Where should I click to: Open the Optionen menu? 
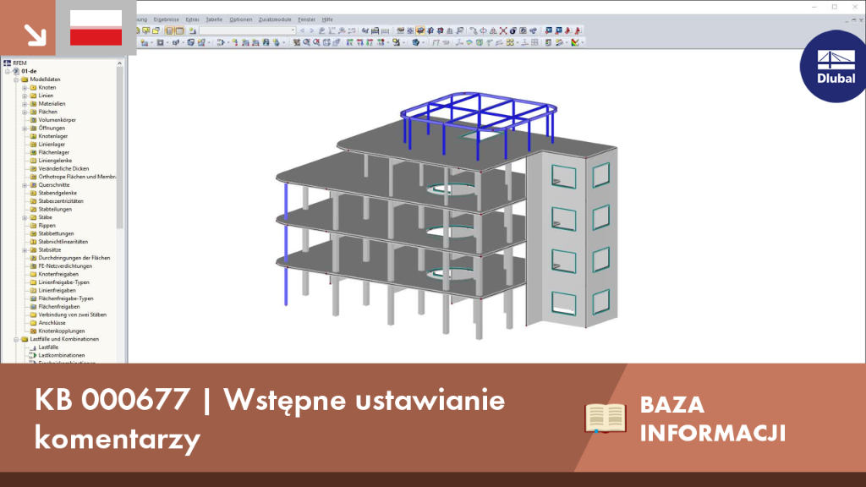click(x=240, y=19)
